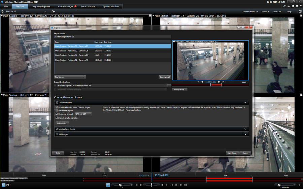Edit the Export name field
The height and width of the screenshot is (189, 303).
pos(112,36)
